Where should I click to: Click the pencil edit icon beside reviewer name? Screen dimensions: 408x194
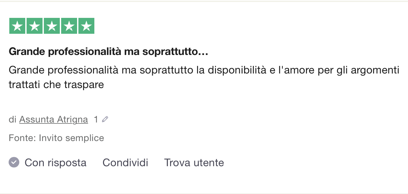click(105, 119)
